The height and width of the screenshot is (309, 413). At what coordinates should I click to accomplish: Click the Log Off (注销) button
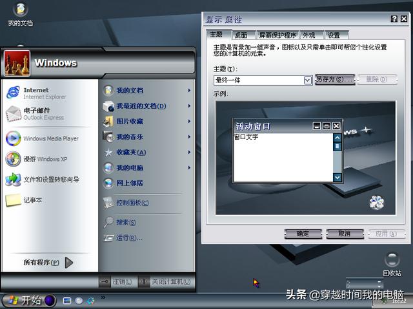(116, 282)
